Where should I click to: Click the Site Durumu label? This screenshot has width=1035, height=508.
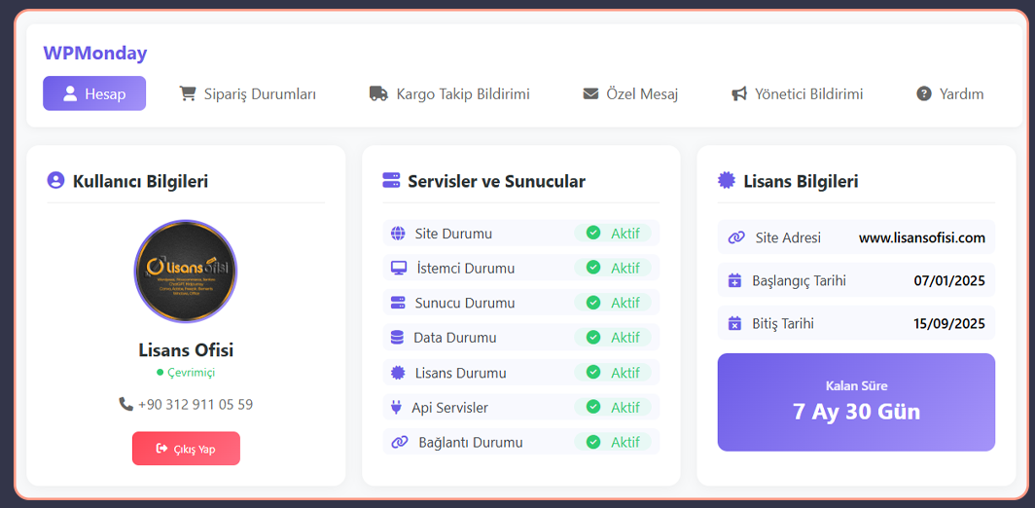point(453,234)
